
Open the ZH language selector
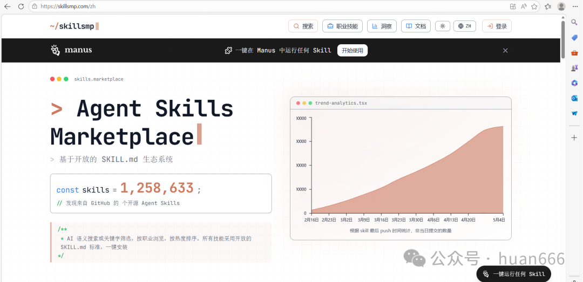(464, 26)
